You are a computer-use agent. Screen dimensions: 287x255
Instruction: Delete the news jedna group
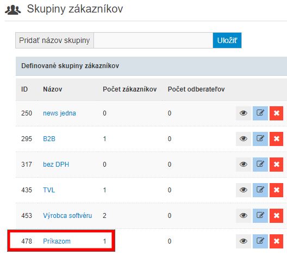coord(276,113)
